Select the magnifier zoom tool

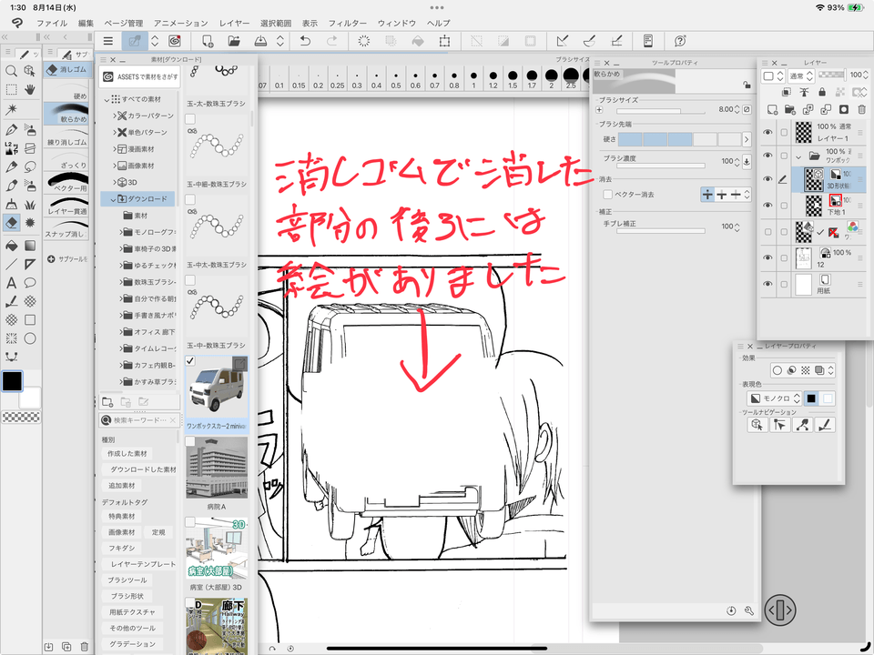coord(11,71)
